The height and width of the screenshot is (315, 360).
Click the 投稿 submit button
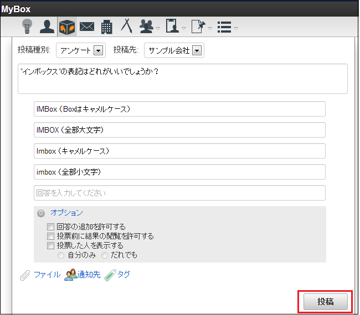point(325,302)
